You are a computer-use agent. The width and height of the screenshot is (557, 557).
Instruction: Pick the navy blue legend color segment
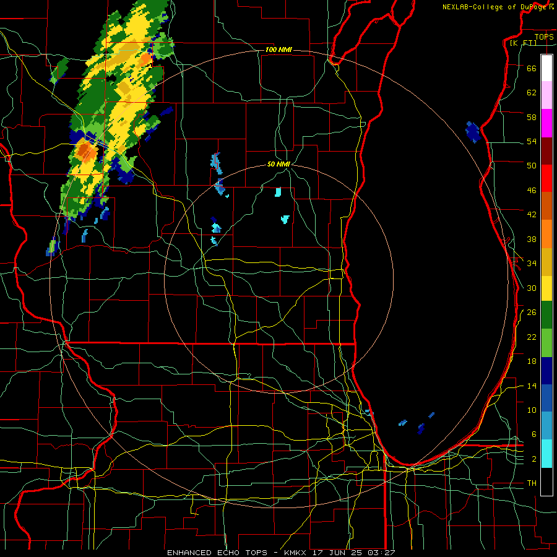click(x=546, y=371)
